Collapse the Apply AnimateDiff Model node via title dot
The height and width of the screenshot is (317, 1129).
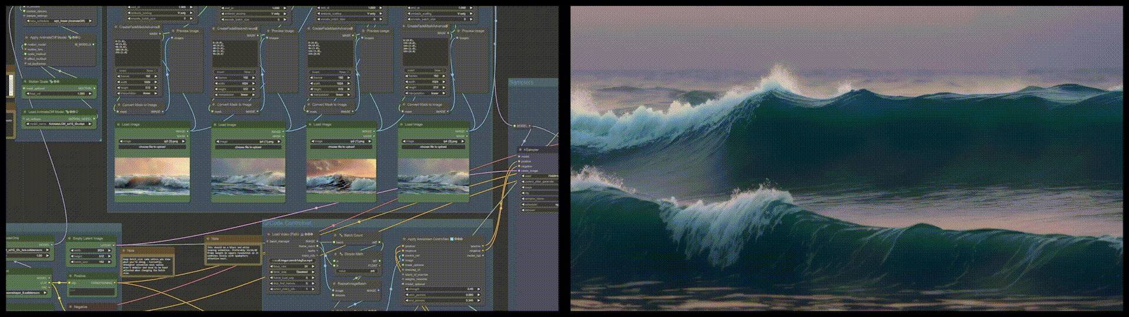(x=26, y=38)
